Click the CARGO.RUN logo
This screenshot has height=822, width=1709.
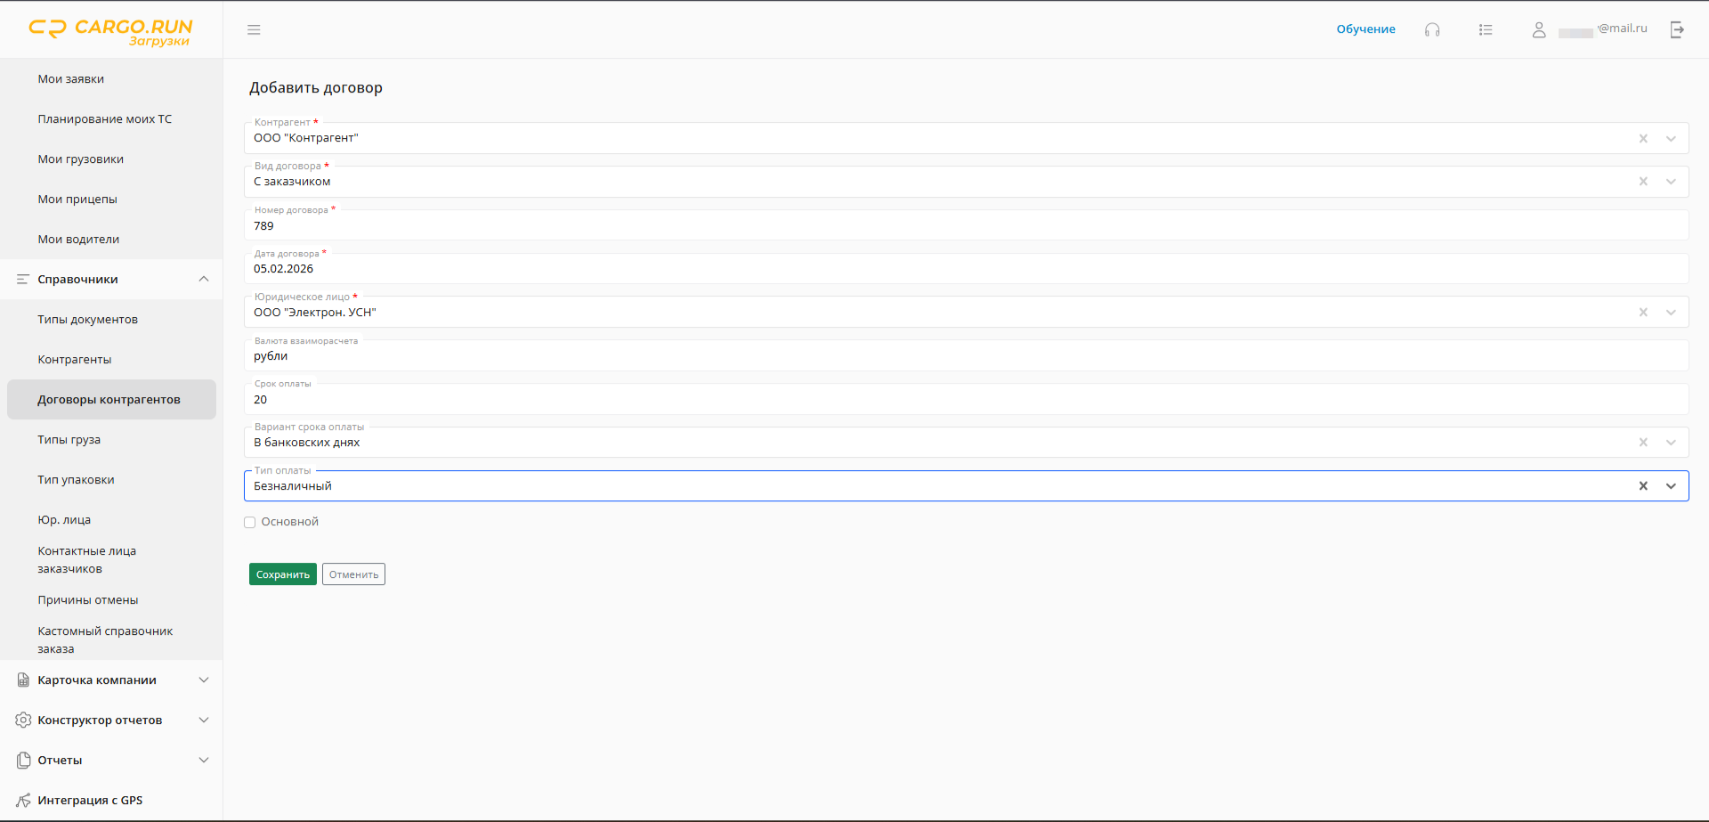pos(110,31)
